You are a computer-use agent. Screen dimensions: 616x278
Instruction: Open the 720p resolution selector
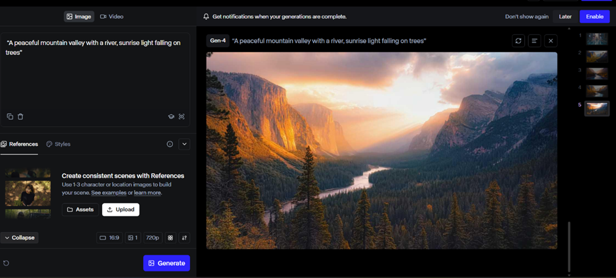point(153,237)
